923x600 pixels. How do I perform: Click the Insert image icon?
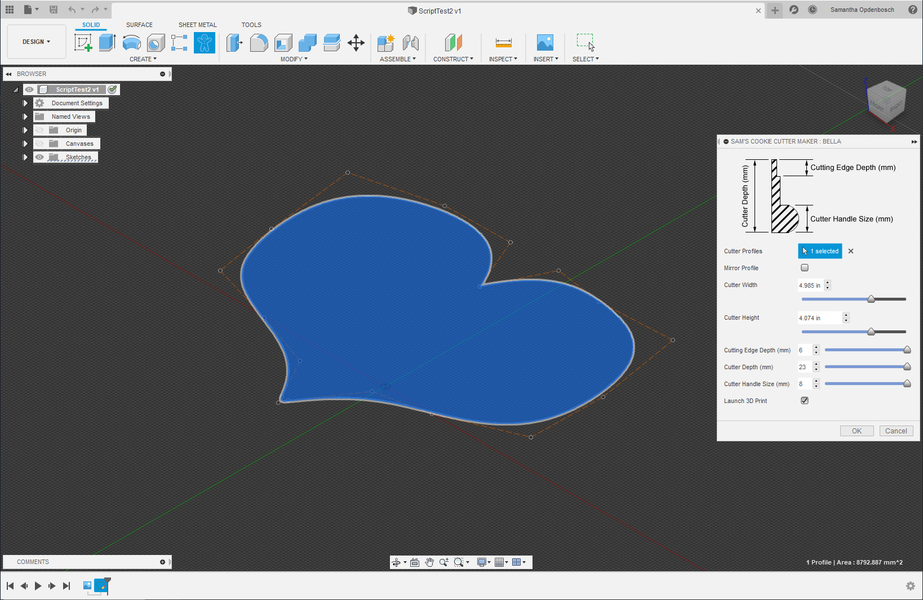pyautogui.click(x=545, y=43)
